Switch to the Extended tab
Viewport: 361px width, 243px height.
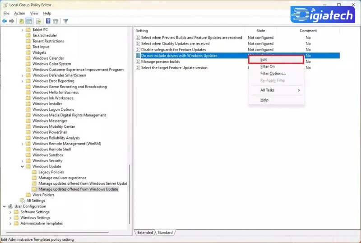click(145, 233)
